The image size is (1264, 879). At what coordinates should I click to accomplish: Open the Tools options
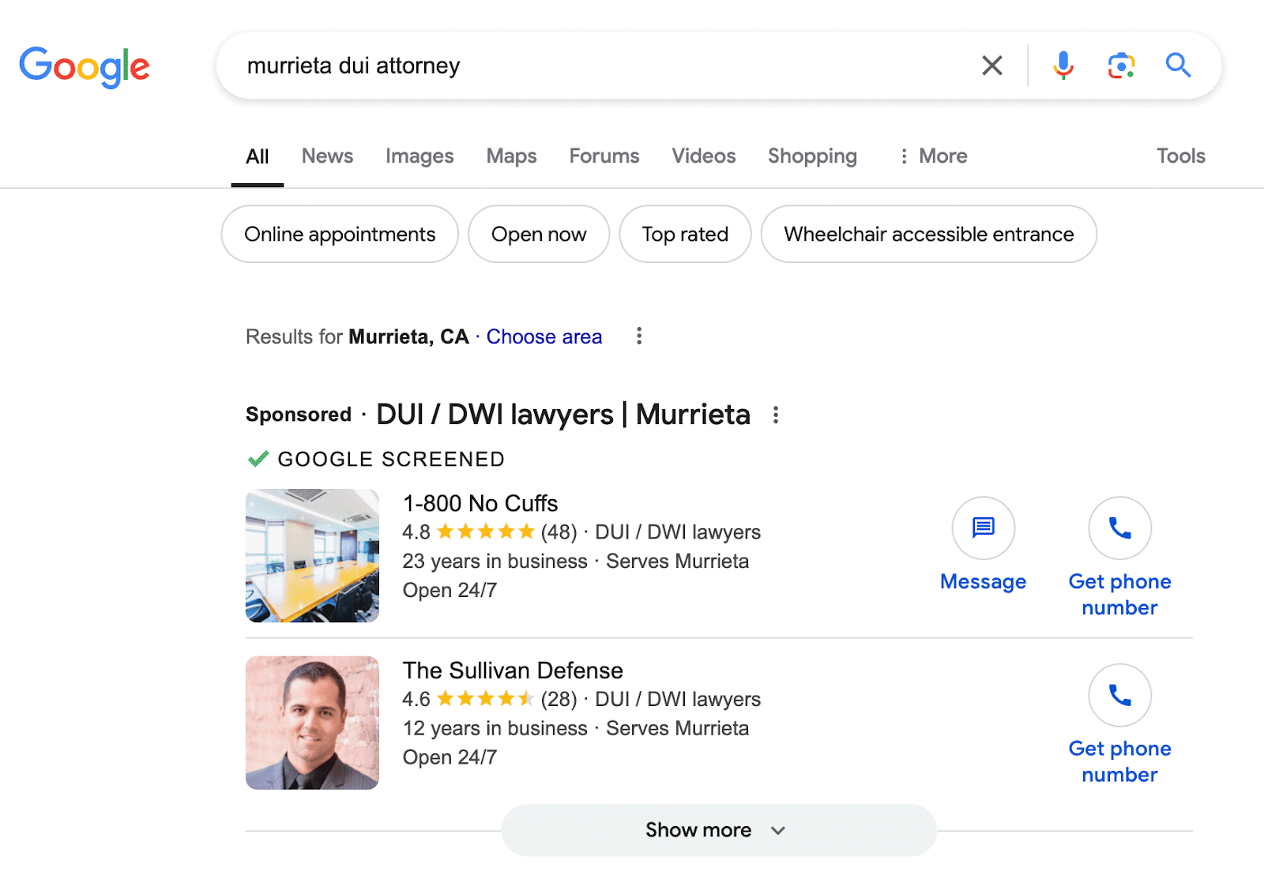(x=1181, y=156)
